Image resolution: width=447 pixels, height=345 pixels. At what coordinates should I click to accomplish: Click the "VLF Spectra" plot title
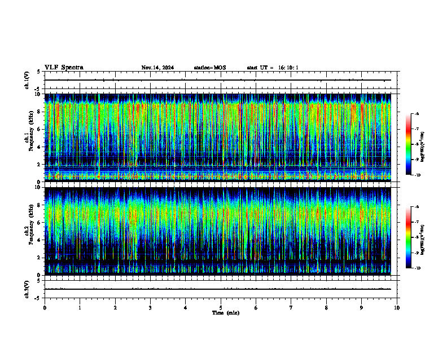[x=64, y=68]
